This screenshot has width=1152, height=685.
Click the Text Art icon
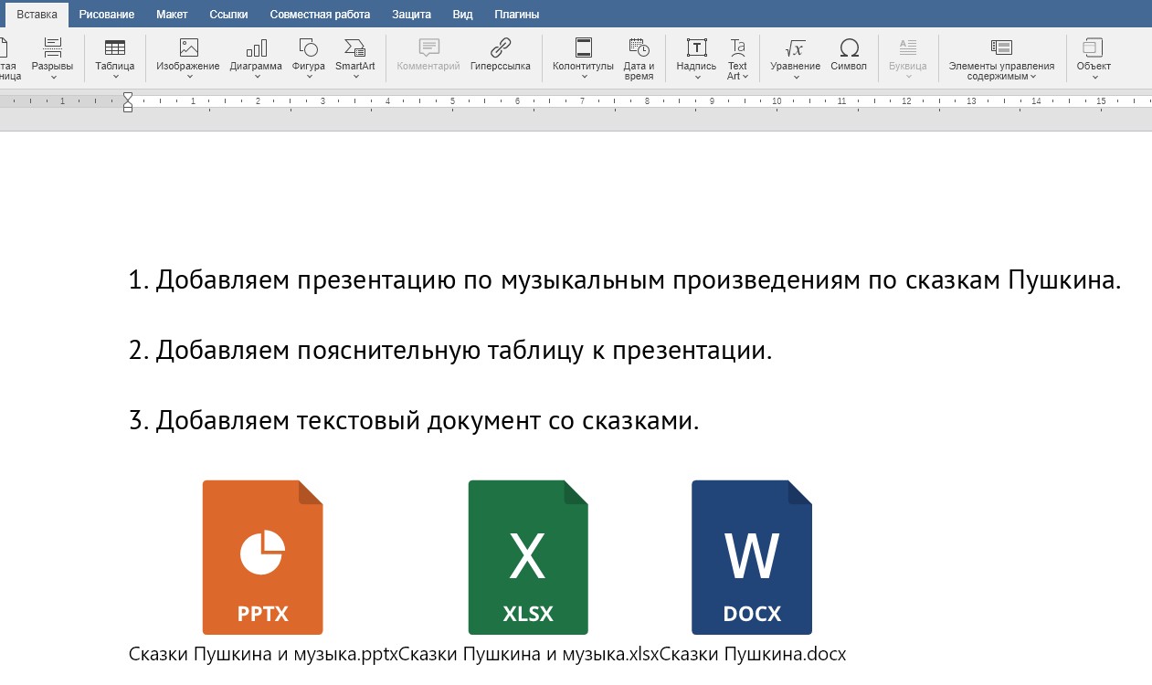737,47
